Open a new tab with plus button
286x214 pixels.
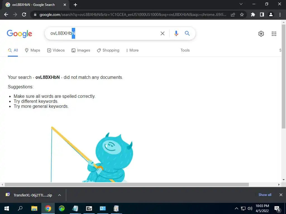75,5
